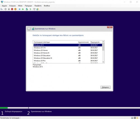Pause the virtual machine
Screen dimensions: 140x119
point(20,9)
